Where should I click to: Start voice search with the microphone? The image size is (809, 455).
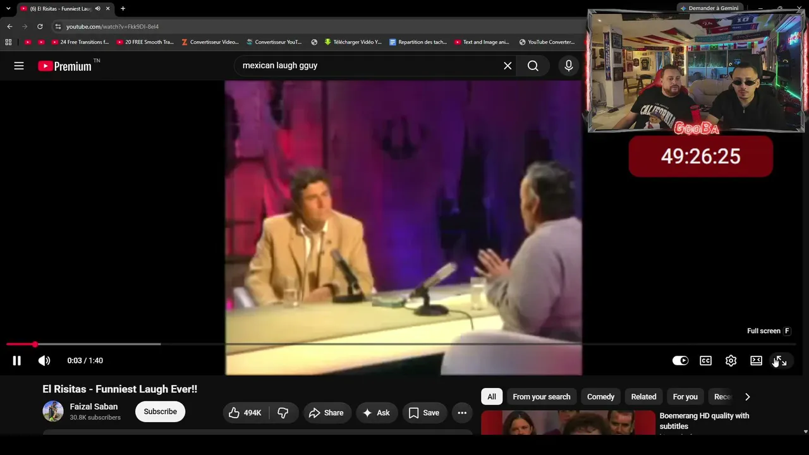click(569, 66)
